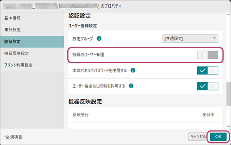Select 認証設定 in the sidebar
Screen dimensions: 231x145
[32, 41]
